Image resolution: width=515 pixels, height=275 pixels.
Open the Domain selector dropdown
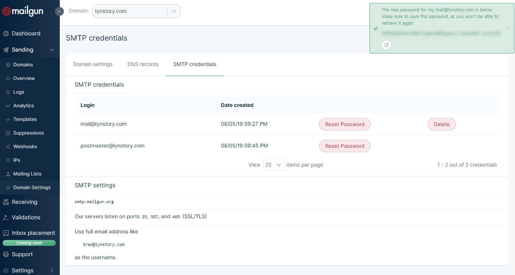136,11
